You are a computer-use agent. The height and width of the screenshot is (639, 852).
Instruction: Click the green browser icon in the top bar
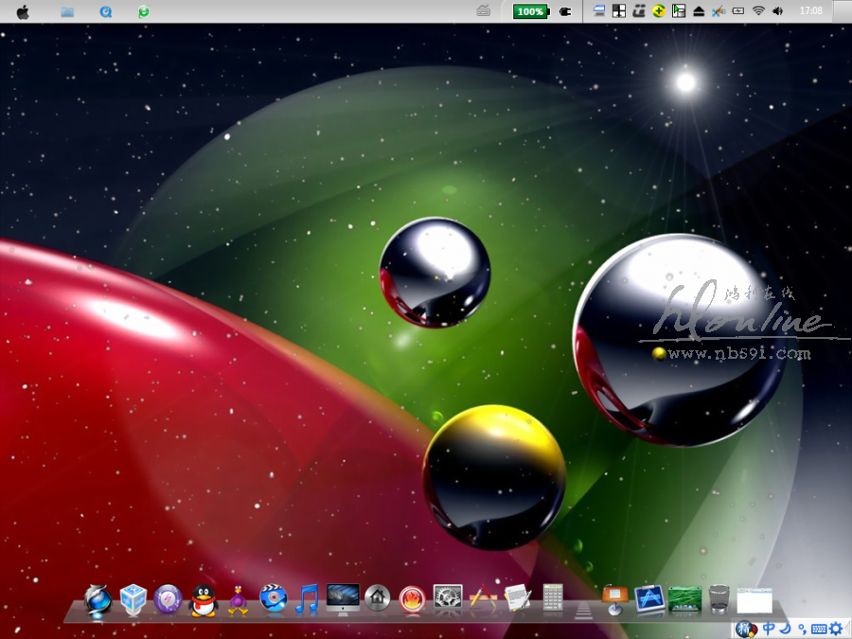point(143,12)
